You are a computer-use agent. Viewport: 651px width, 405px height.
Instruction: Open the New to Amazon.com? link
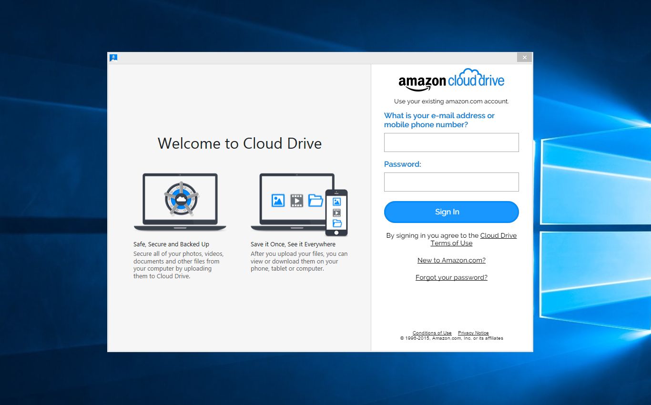coord(451,260)
